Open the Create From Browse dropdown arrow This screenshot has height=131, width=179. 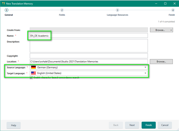pyautogui.click(x=171, y=30)
